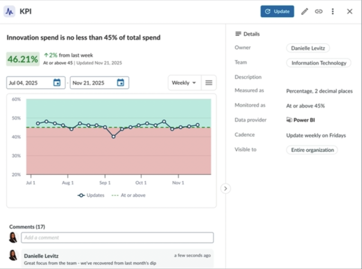Expand the visibility setting Entire organization
The height and width of the screenshot is (269, 362).
pyautogui.click(x=312, y=150)
